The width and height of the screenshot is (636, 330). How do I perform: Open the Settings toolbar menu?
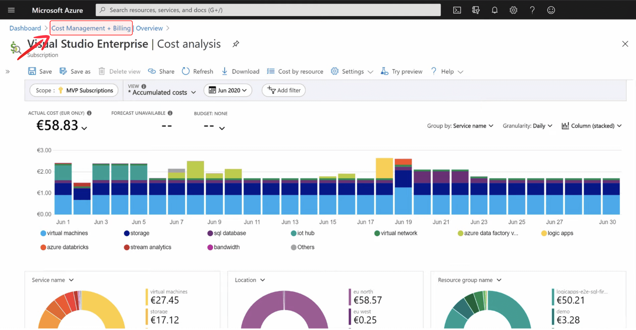point(352,72)
